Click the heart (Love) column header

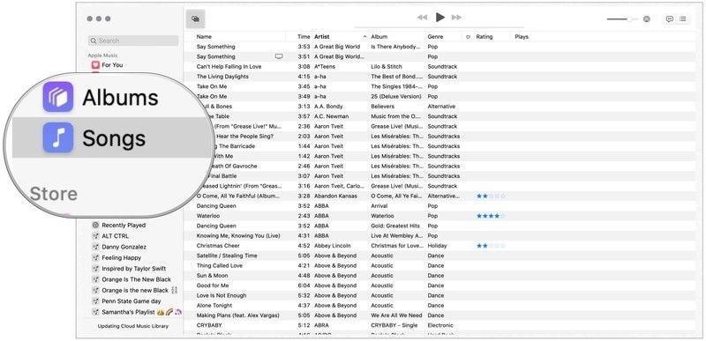pos(468,37)
